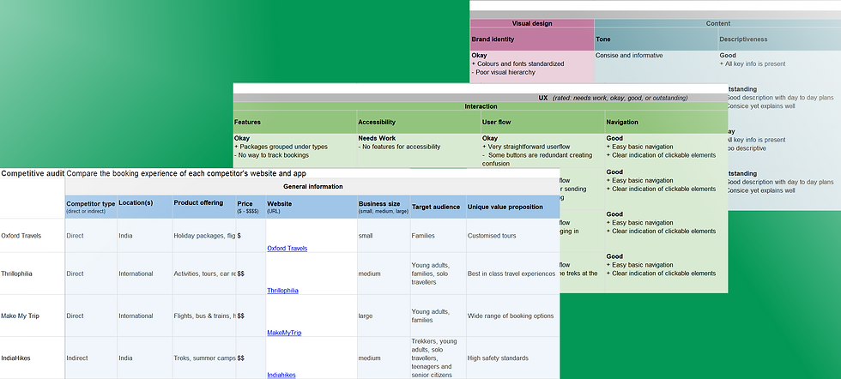The width and height of the screenshot is (841, 379).
Task: Select the 'Competitor type' column header
Action: [91, 207]
